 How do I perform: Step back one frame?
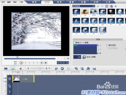[29, 63]
